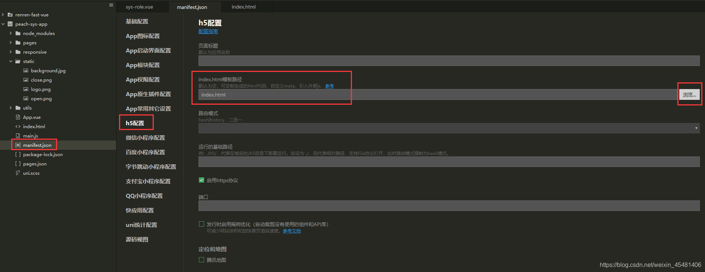This screenshot has width=705, height=272.
Task: Click the utils folder icon
Action: point(18,108)
